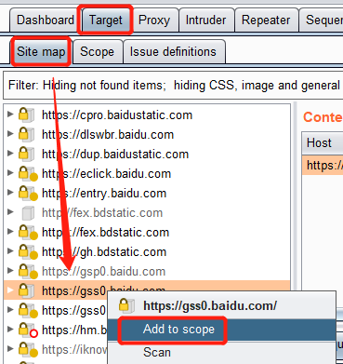Click lock icon of https://fex.bdstatic.com
Image resolution: width=343 pixels, height=364 pixels.
pos(27,233)
